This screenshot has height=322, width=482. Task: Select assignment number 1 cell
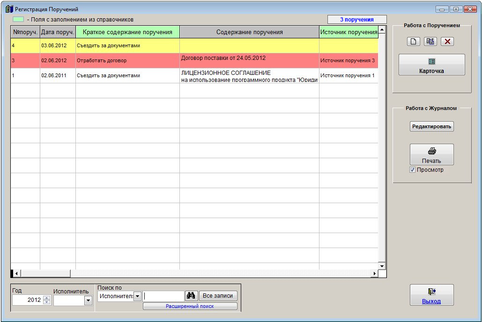coord(25,75)
